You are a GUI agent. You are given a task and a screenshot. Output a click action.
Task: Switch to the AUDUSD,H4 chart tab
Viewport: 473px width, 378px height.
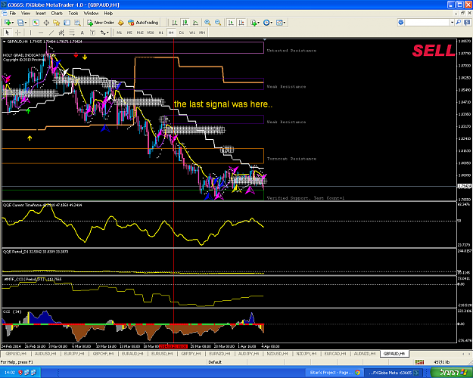point(45,354)
